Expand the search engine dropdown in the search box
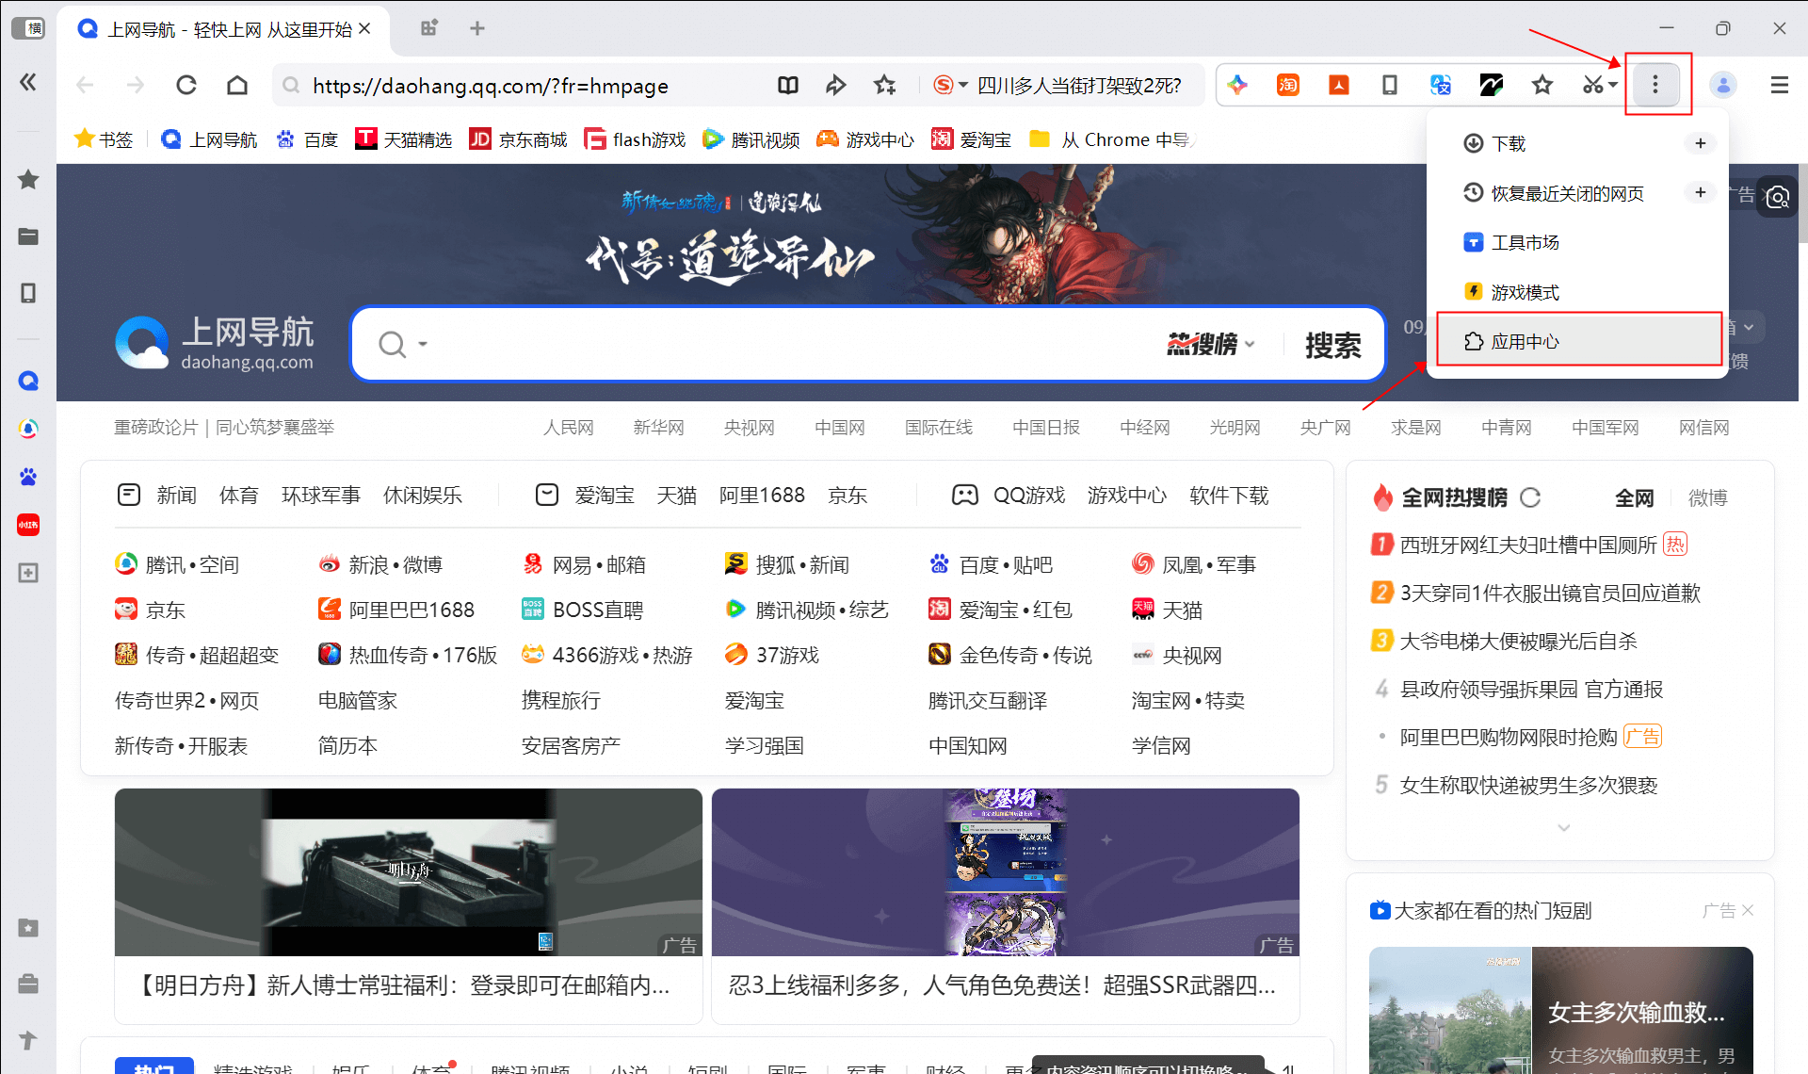This screenshot has width=1808, height=1074. tap(423, 344)
